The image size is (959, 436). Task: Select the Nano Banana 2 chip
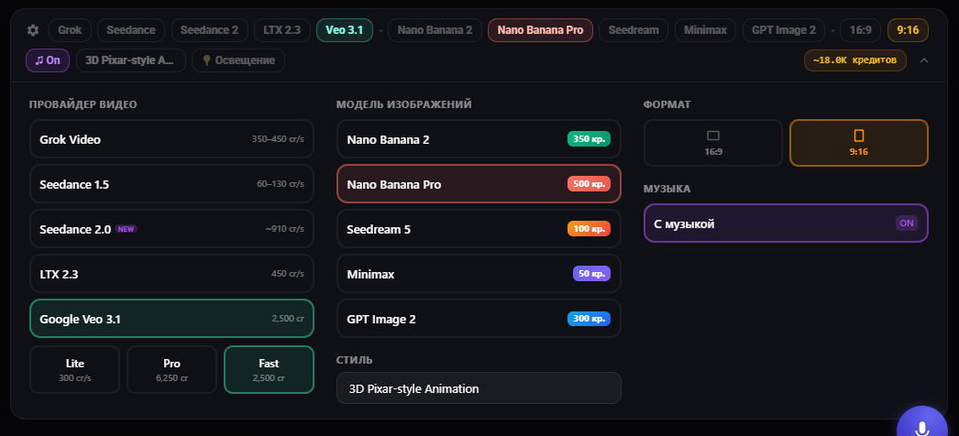click(435, 30)
